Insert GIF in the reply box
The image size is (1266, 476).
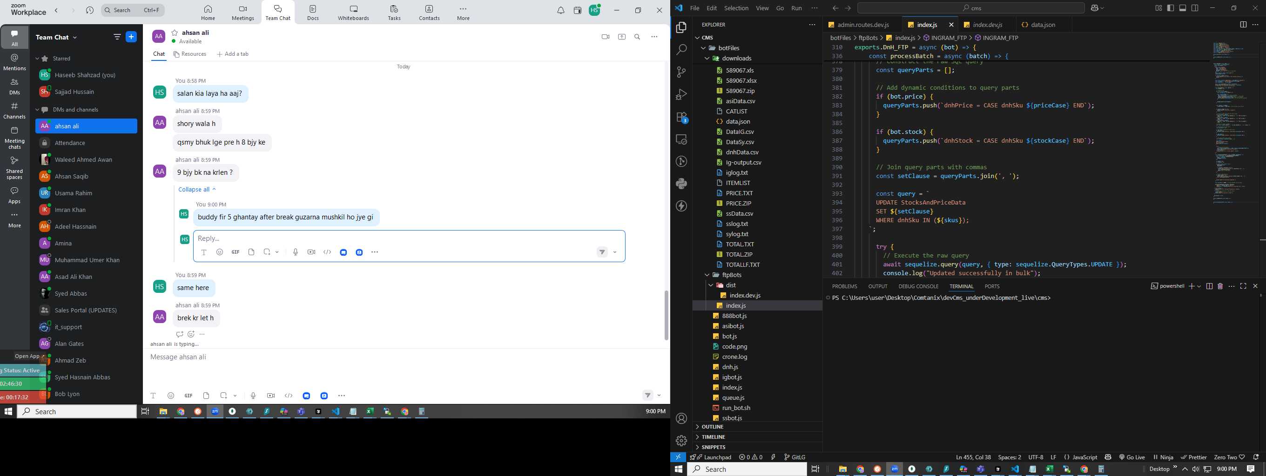coord(236,252)
